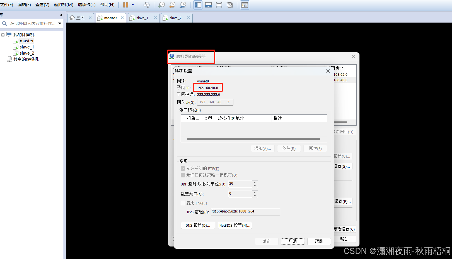Image resolution: width=452 pixels, height=259 pixels.
Task: Toggle 允许活动的 FTP checkbox
Action: 183,168
